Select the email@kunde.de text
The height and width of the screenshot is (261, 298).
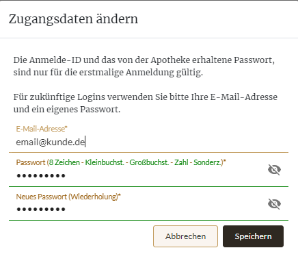[x=51, y=142]
